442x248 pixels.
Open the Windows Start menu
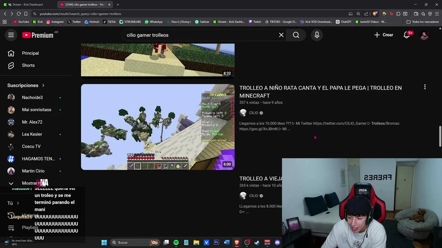coord(104,242)
